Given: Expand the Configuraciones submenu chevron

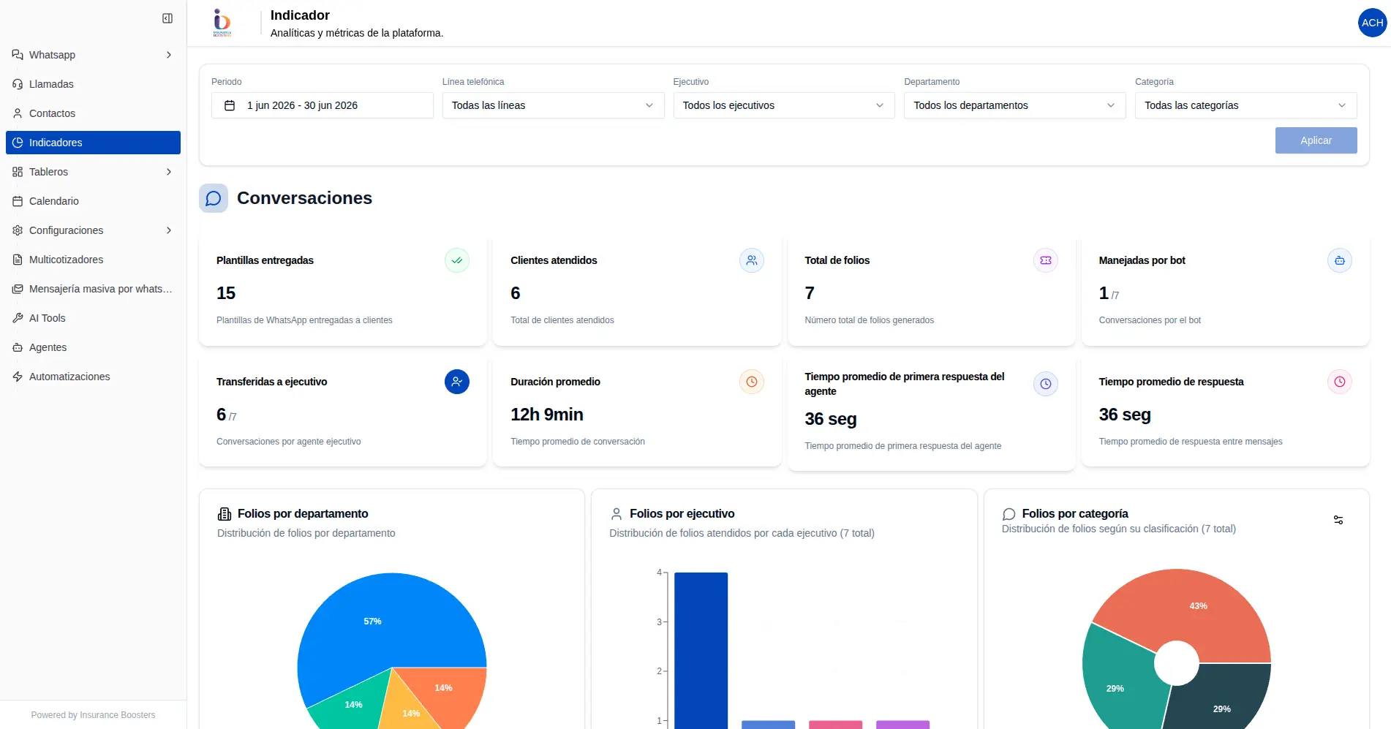Looking at the screenshot, I should [169, 230].
